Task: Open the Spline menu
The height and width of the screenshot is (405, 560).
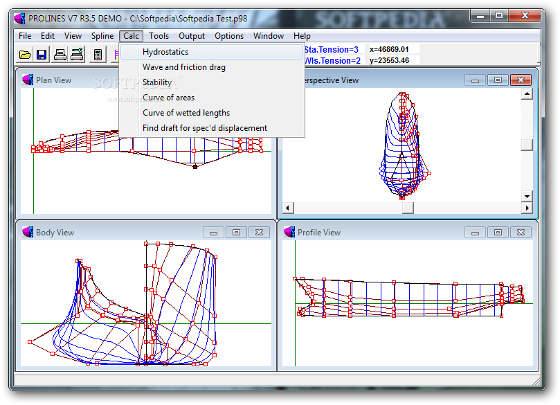Action: 102,36
